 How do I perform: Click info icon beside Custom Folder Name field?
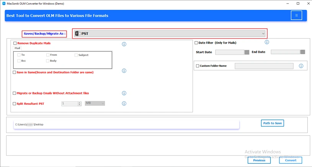point(301,66)
